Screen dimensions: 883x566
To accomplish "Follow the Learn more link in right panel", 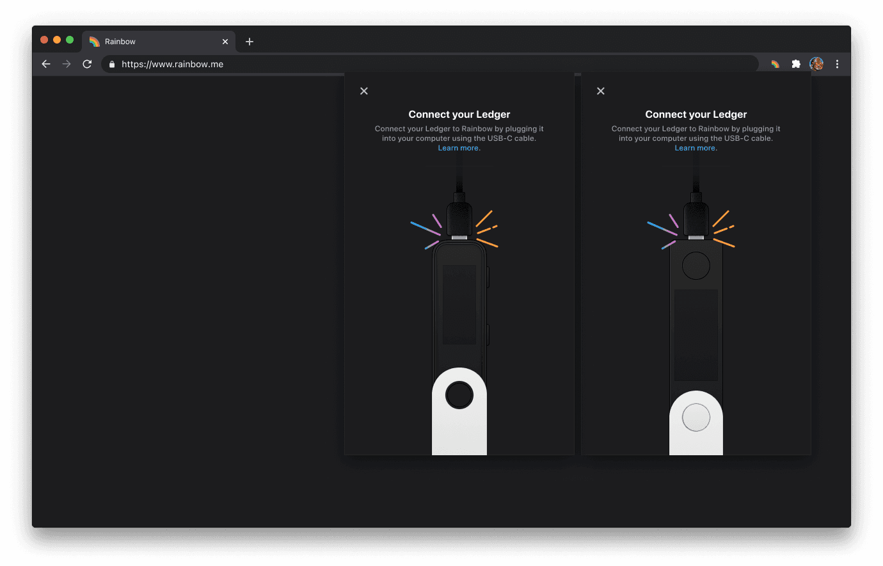I will point(696,148).
